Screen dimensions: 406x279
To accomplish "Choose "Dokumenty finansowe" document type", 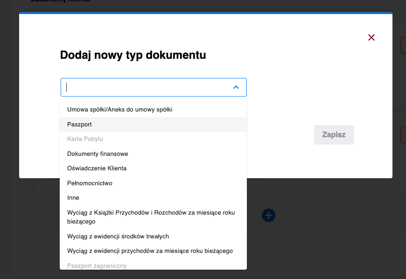I will pos(97,153).
